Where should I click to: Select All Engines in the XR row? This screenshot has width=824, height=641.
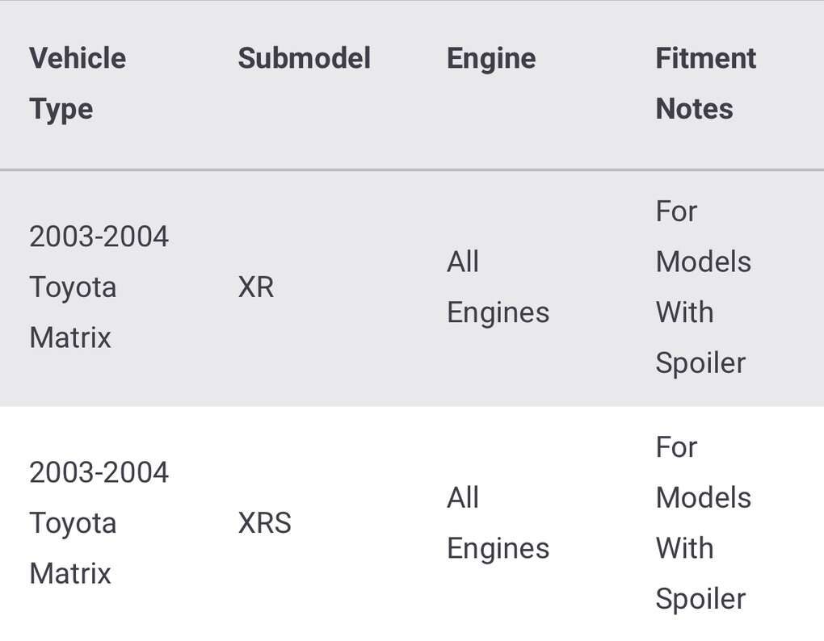(x=498, y=287)
